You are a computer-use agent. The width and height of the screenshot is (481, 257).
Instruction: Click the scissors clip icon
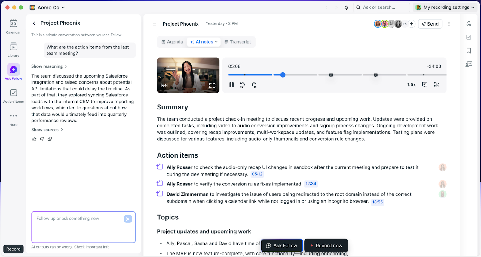437,85
